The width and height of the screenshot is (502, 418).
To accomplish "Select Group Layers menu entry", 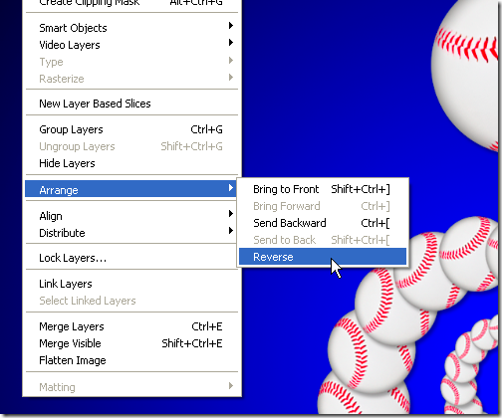I will pyautogui.click(x=131, y=129).
